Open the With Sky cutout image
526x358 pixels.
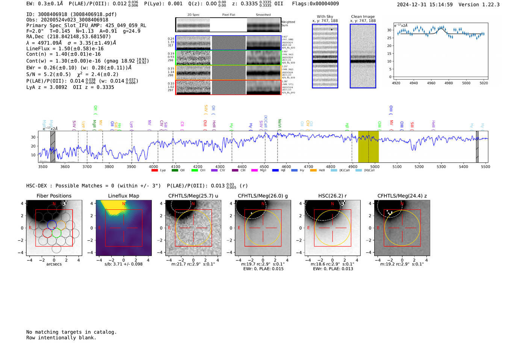click(x=325, y=56)
